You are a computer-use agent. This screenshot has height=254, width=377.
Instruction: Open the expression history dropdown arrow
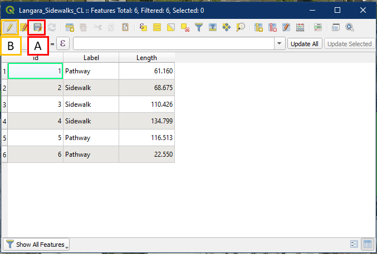pos(279,44)
